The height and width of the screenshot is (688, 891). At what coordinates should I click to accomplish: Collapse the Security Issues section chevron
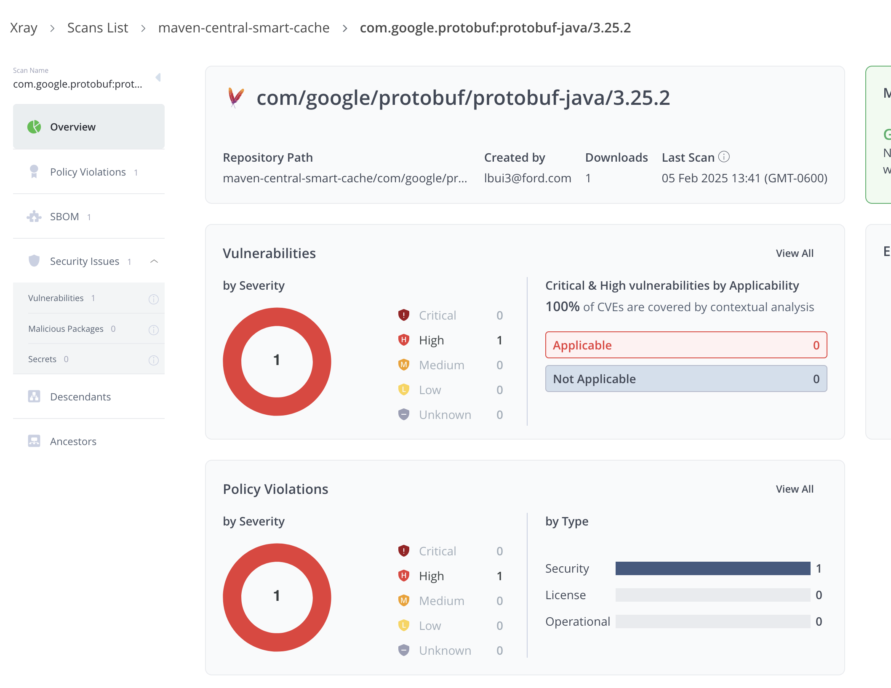coord(154,261)
